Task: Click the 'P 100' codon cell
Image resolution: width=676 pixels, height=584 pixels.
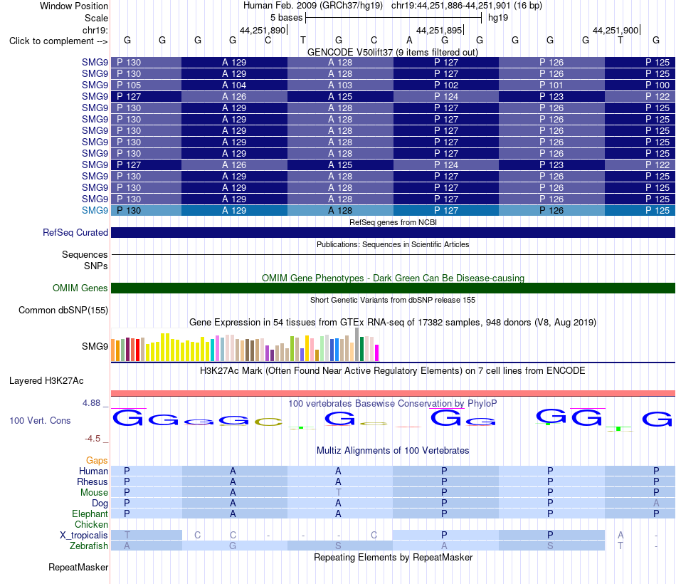Action: [640, 85]
